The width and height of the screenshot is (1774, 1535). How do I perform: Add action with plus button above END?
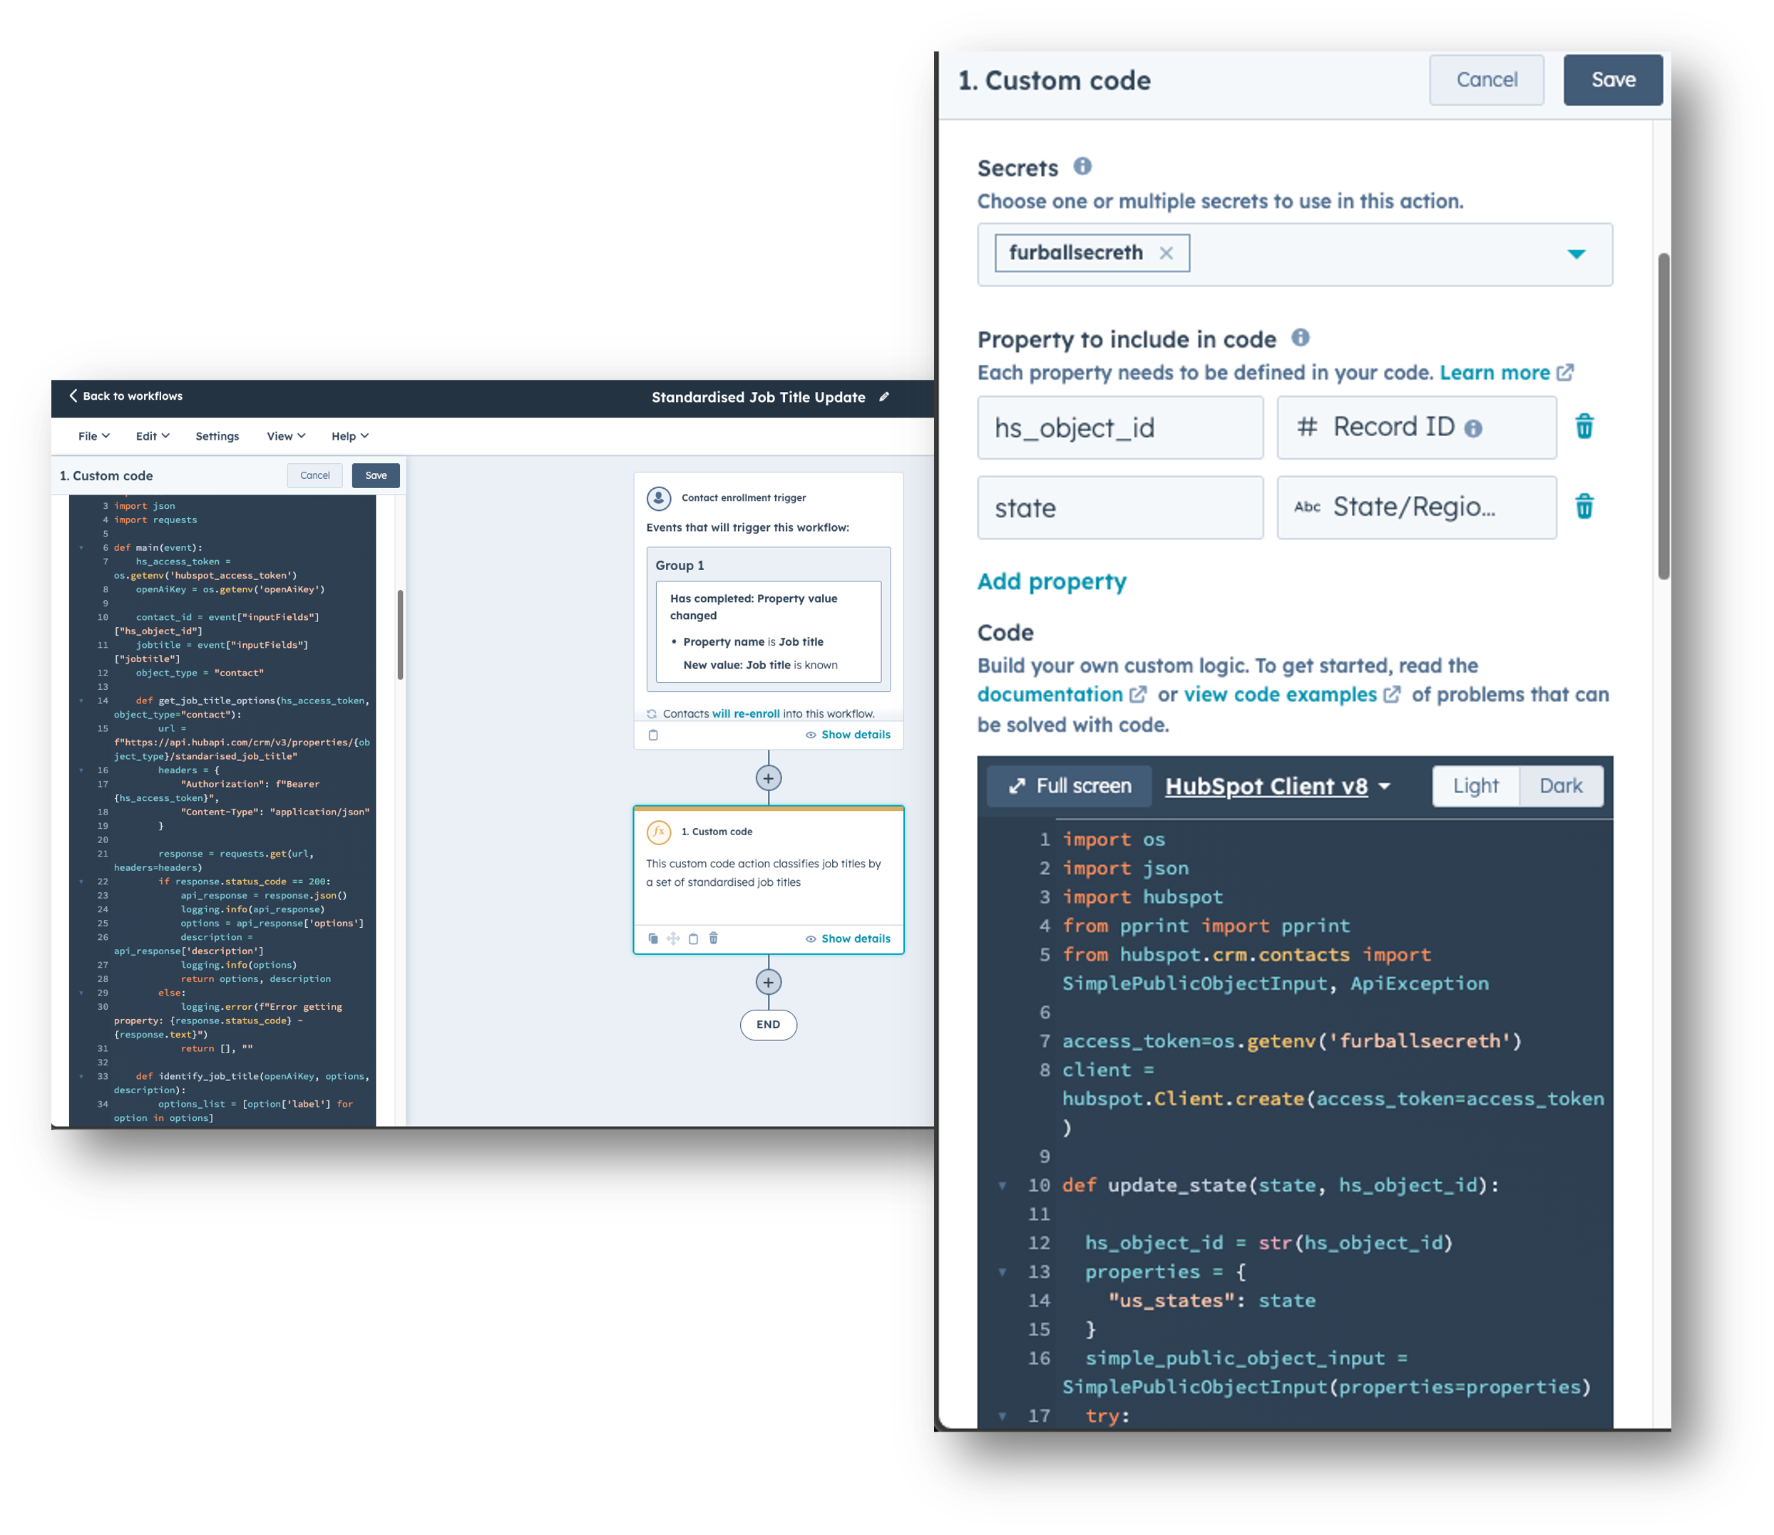click(768, 982)
